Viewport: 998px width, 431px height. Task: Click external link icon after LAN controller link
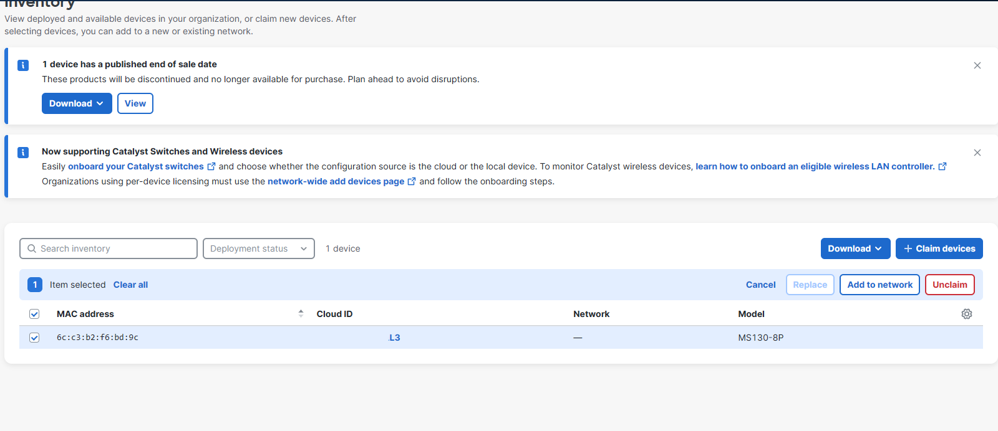coord(942,166)
